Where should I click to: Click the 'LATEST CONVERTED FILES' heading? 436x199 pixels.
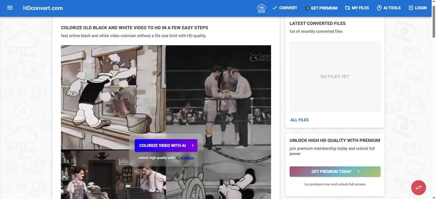pos(318,23)
